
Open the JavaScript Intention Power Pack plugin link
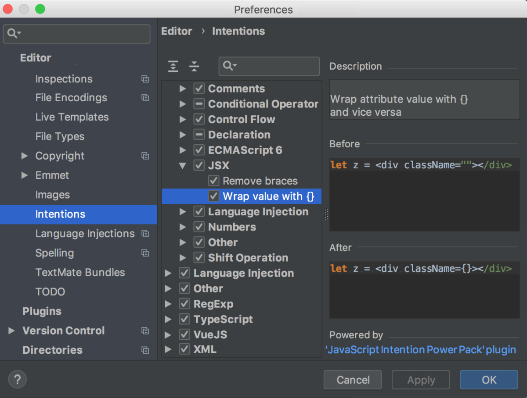coord(421,350)
